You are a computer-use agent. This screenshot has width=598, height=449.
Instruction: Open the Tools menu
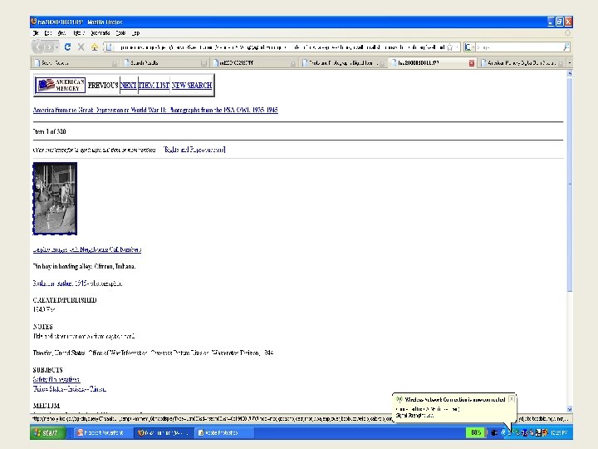[120, 33]
